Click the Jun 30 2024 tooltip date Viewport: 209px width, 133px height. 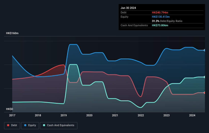(128, 8)
